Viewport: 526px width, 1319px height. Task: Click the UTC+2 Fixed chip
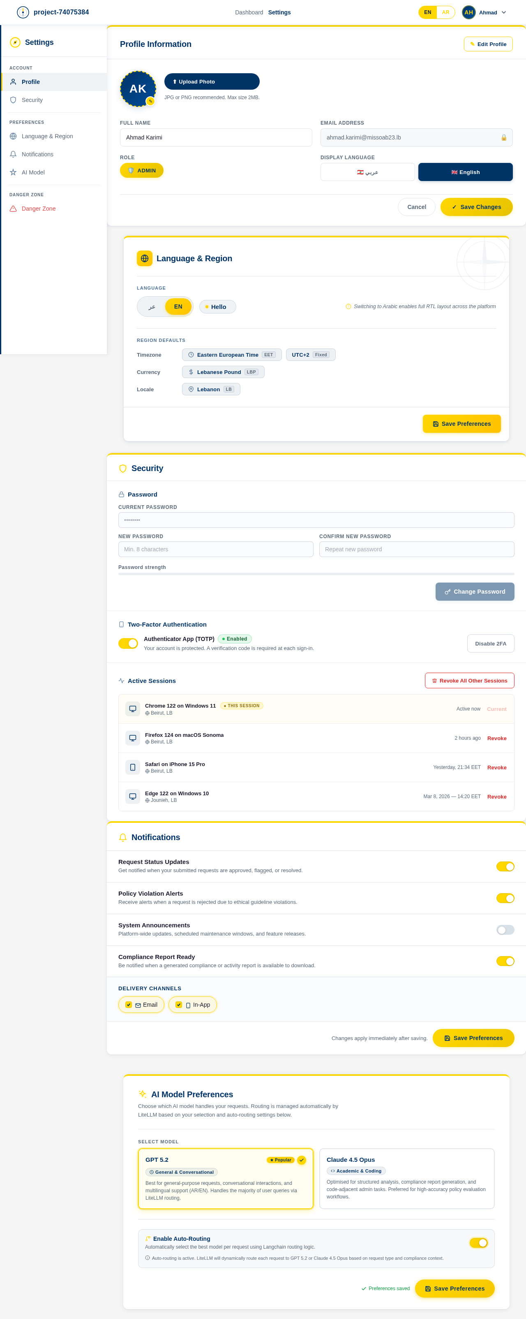[311, 355]
